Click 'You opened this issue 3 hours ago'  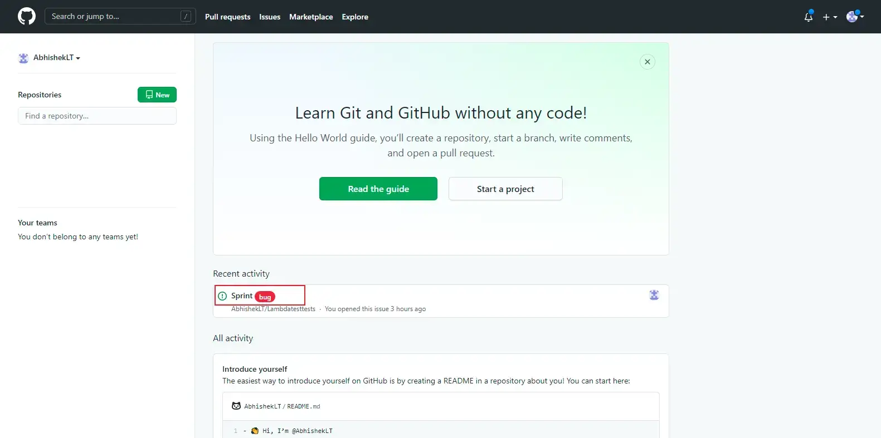(x=375, y=309)
